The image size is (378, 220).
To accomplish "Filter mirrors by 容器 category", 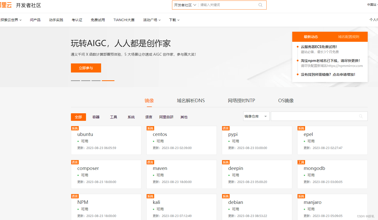I will [96, 117].
